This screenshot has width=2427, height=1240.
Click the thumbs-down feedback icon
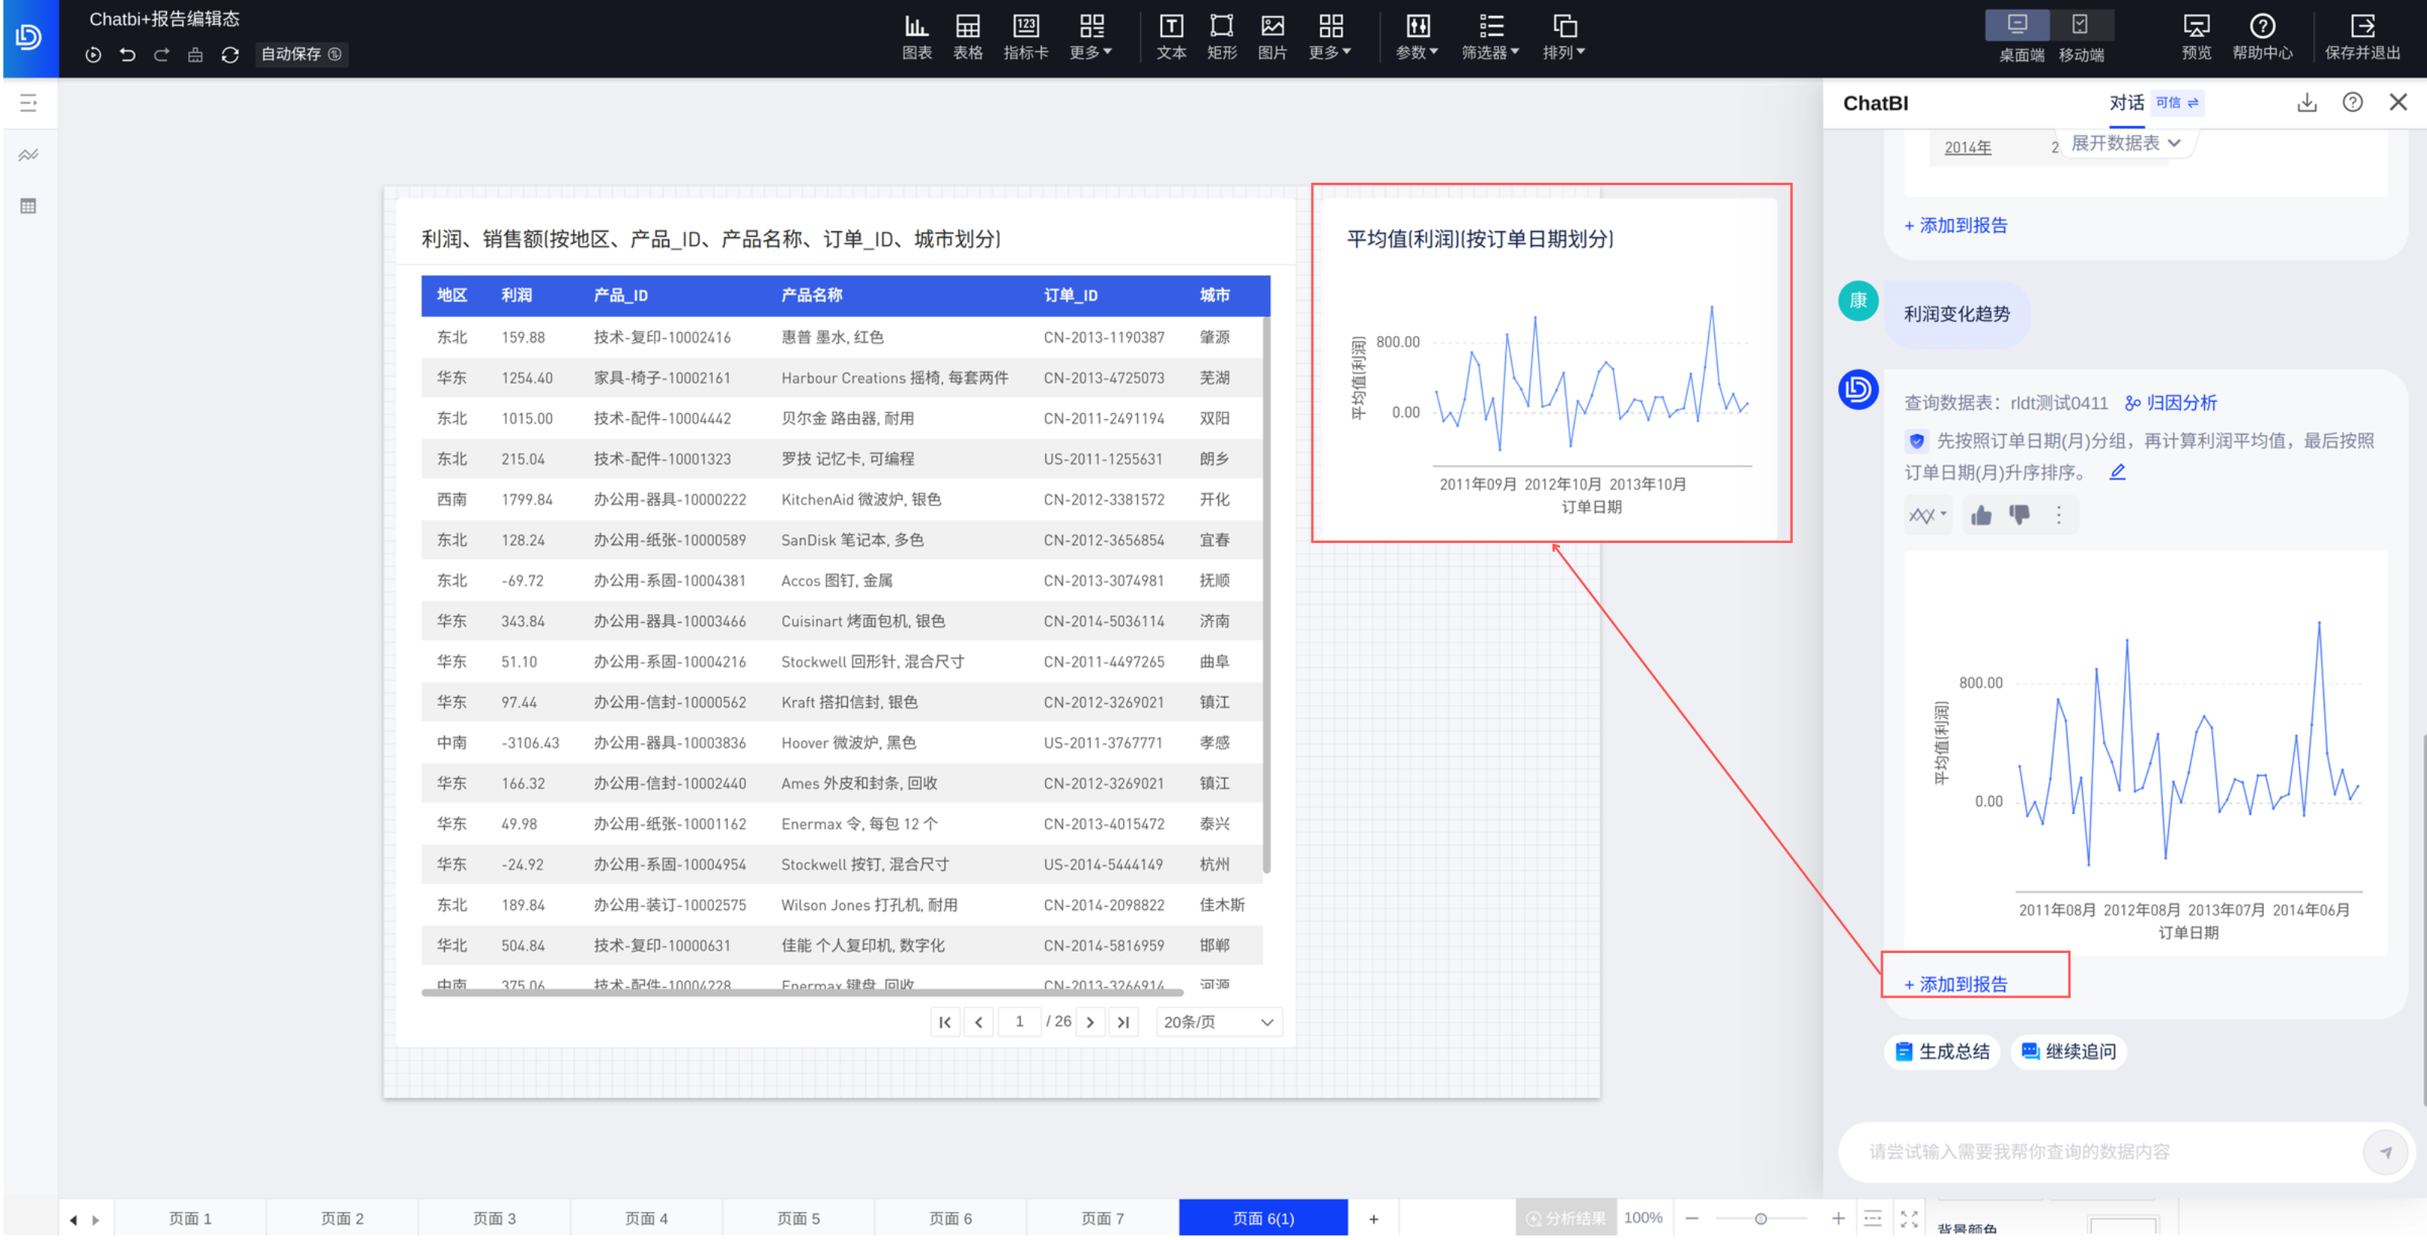pos(2018,516)
